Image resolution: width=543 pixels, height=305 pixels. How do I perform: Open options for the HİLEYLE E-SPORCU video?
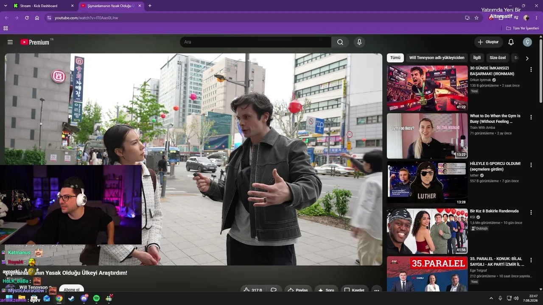coord(531,165)
